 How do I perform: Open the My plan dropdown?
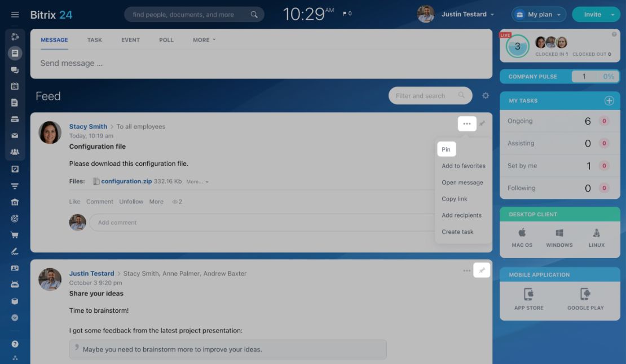[539, 14]
